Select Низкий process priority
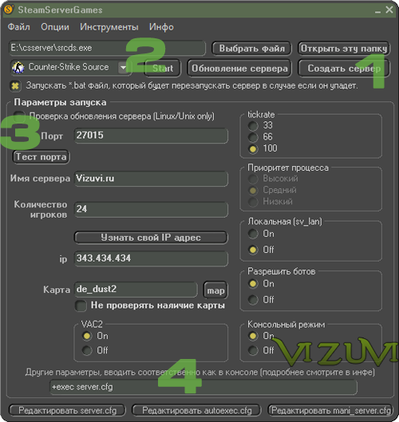Viewport: 399px width, 422px height. click(253, 202)
